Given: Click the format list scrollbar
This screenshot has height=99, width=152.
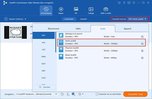Looking at the screenshot, I should pos(56,42).
